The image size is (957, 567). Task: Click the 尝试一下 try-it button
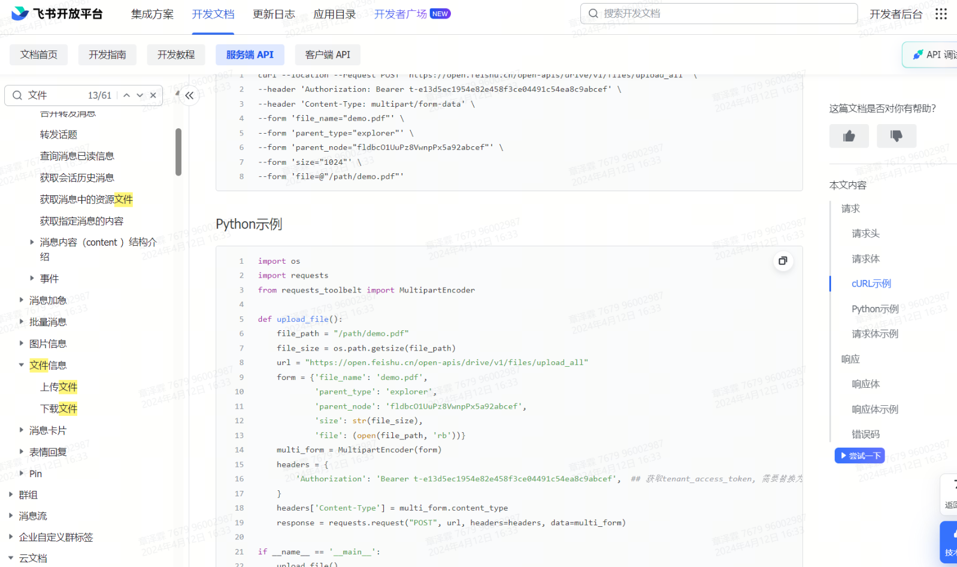coord(859,456)
